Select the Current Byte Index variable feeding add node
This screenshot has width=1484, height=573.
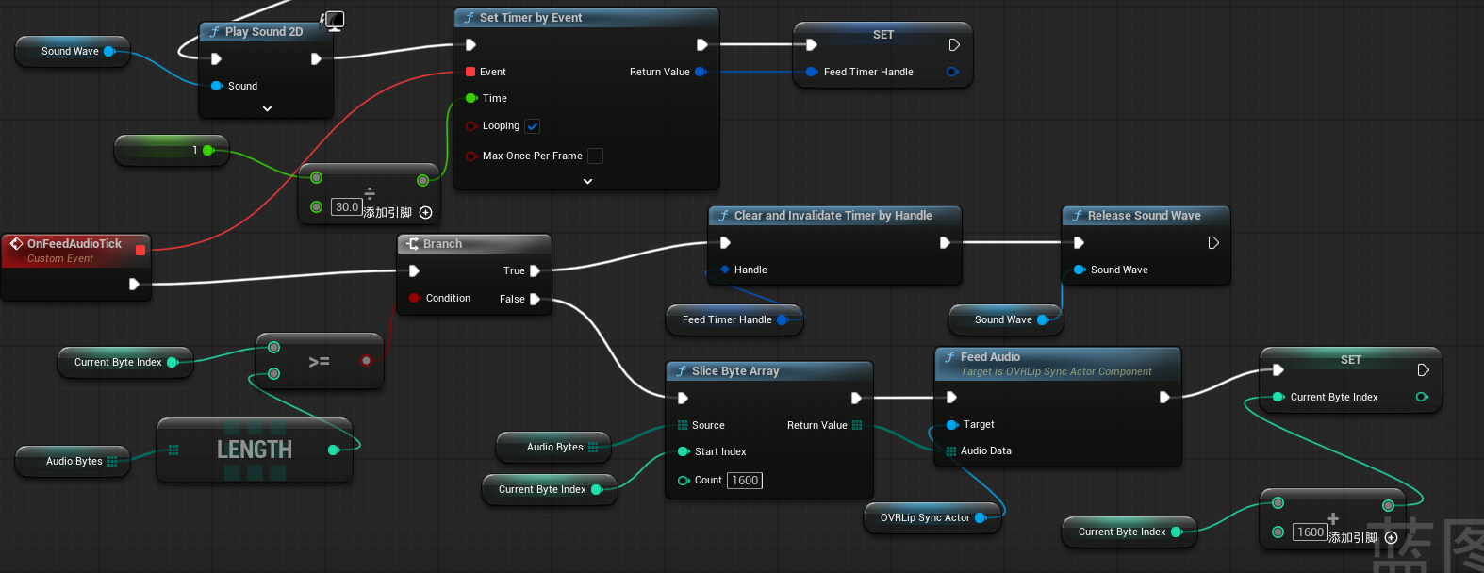(1129, 532)
